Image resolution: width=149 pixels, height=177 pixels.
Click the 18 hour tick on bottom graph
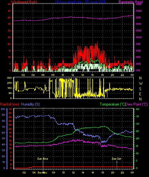coord(103,173)
